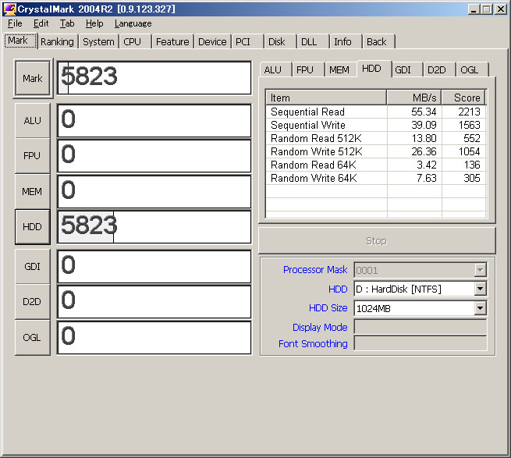
Task: Click the Item column header
Action: 326,98
